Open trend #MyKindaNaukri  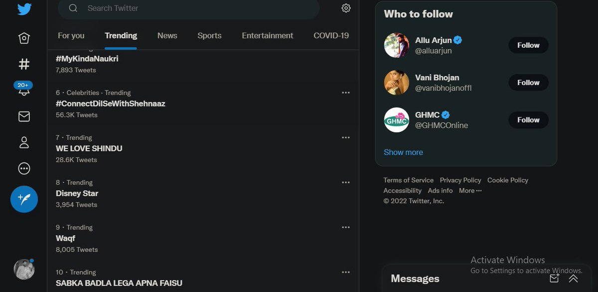coord(87,59)
